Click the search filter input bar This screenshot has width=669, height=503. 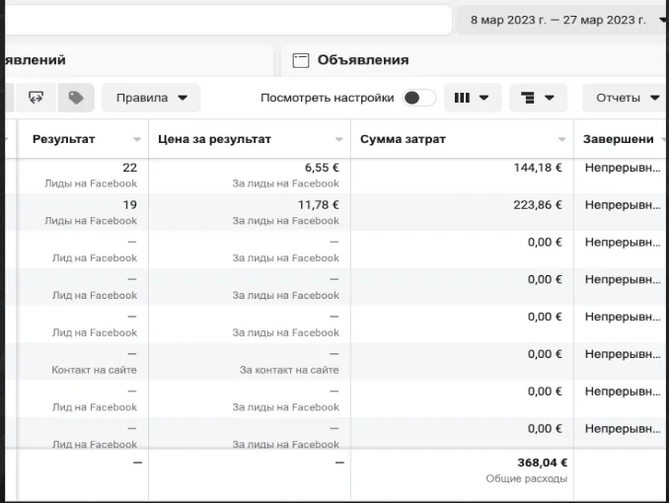pyautogui.click(x=228, y=20)
